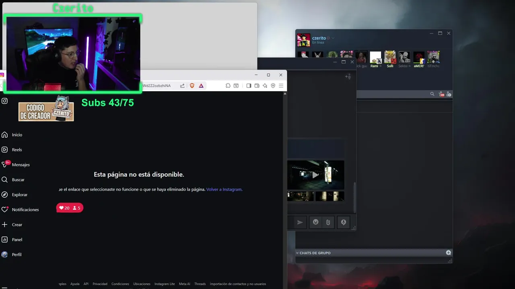Click create group chat plus icon
The height and width of the screenshot is (289, 515).
click(448, 252)
